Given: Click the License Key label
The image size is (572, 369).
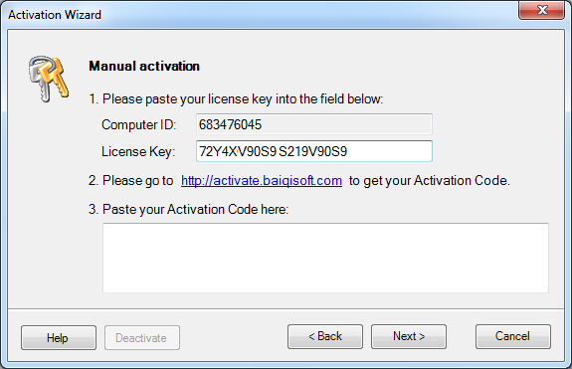Looking at the screenshot, I should tap(138, 151).
